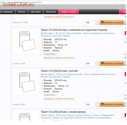Screen dimensions: 127x125
Task: Open the Акции, скидки tab
Action: pos(69,12)
